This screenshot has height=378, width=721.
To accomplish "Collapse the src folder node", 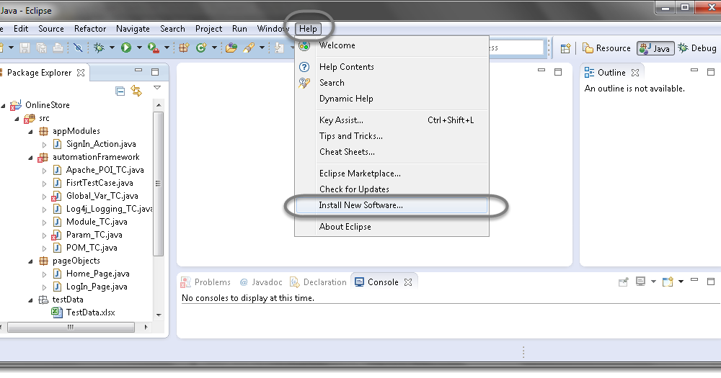I will 17,119.
